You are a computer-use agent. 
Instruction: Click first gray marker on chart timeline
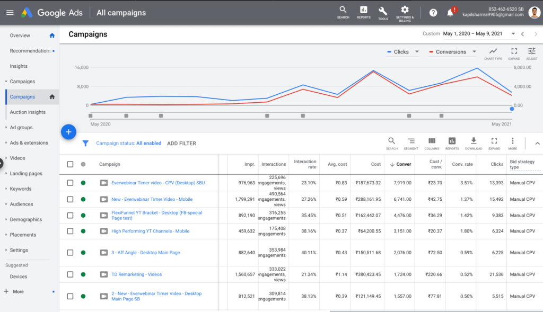[90, 116]
